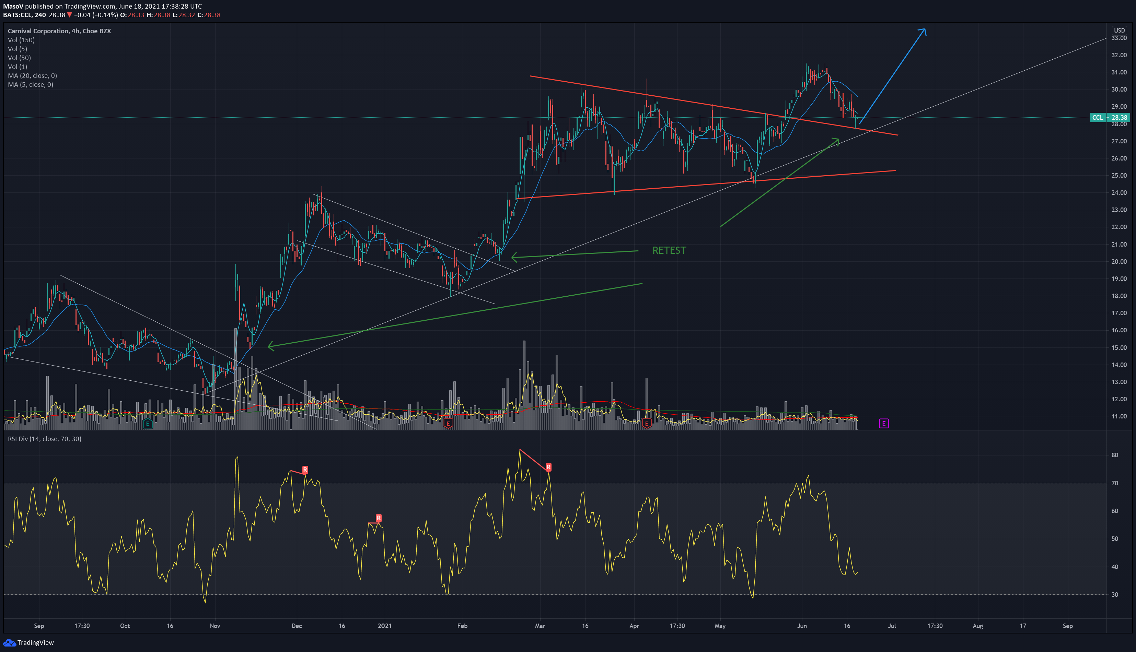
Task: Click the 33.00 price axis label
Action: tap(1119, 38)
